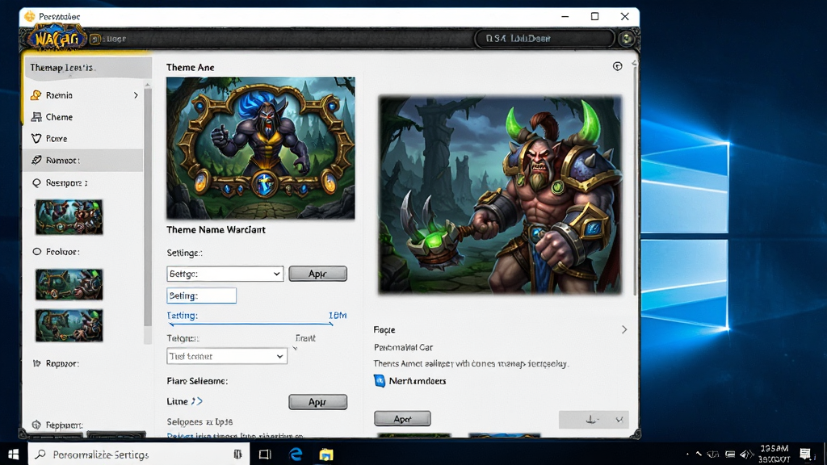Click the round icon at top right of panel

click(x=618, y=66)
